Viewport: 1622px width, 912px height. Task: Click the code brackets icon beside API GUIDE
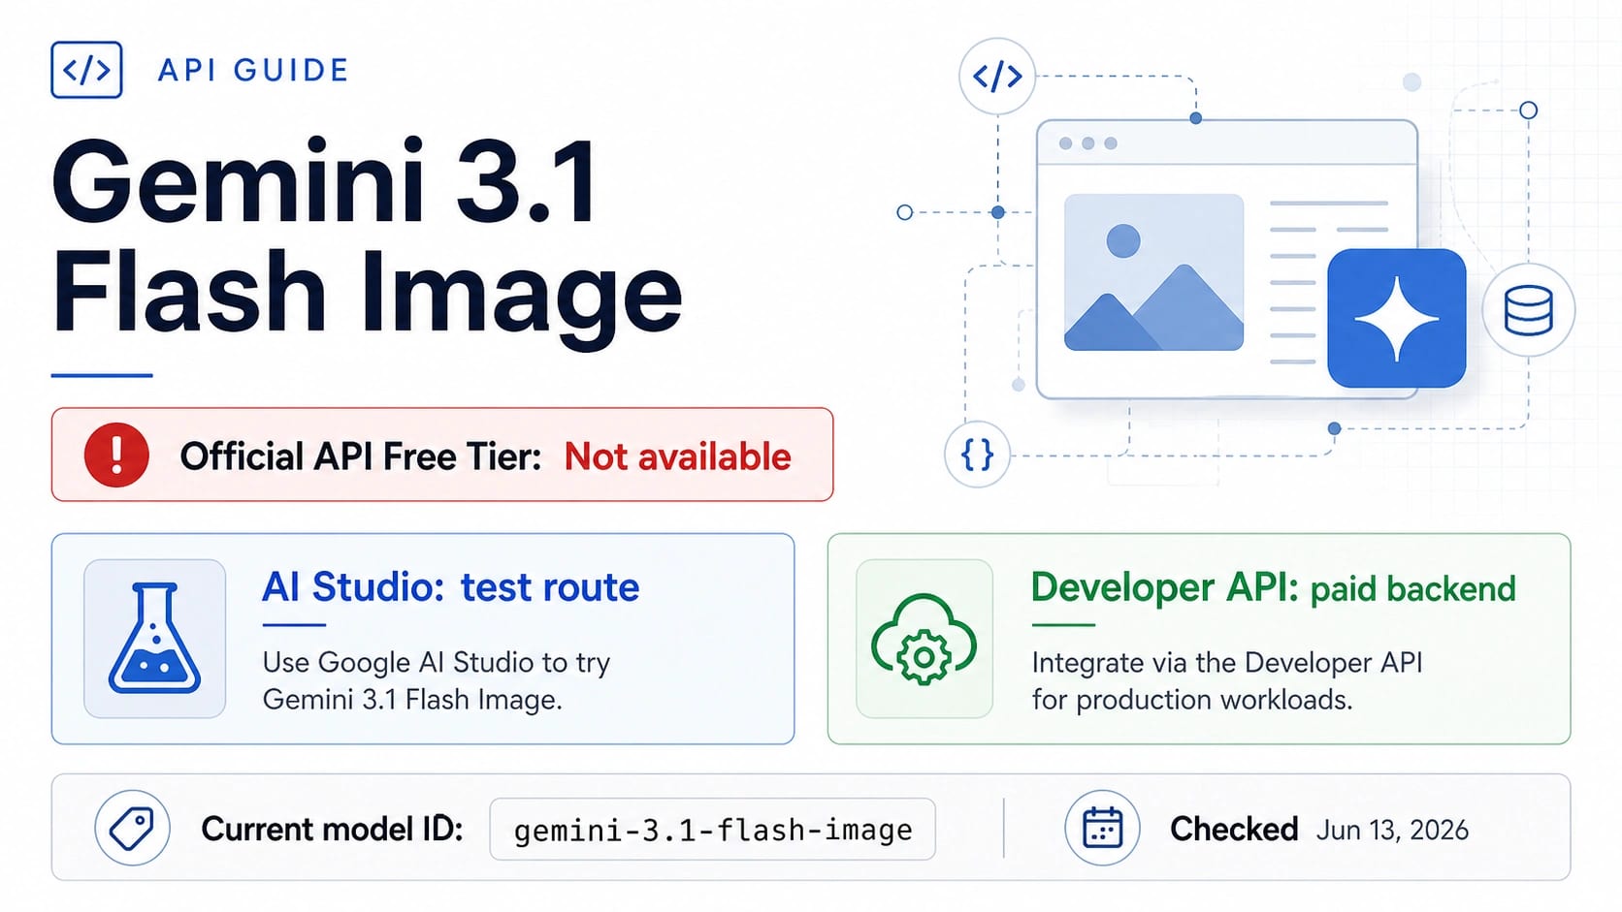pyautogui.click(x=86, y=70)
